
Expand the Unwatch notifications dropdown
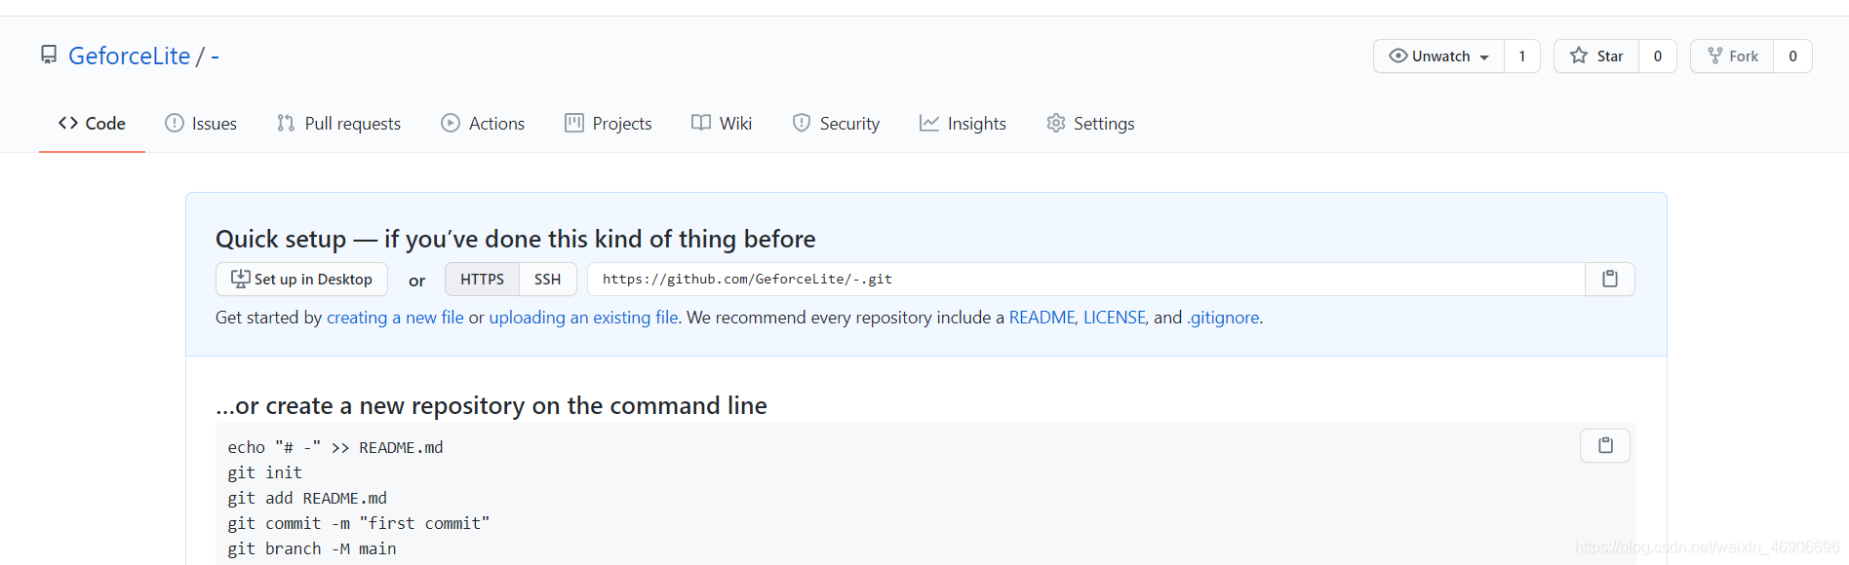[1438, 56]
